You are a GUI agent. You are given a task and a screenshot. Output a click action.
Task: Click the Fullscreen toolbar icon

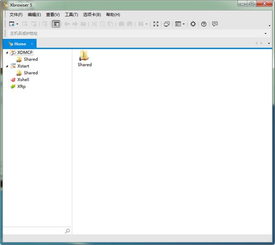coord(156,24)
